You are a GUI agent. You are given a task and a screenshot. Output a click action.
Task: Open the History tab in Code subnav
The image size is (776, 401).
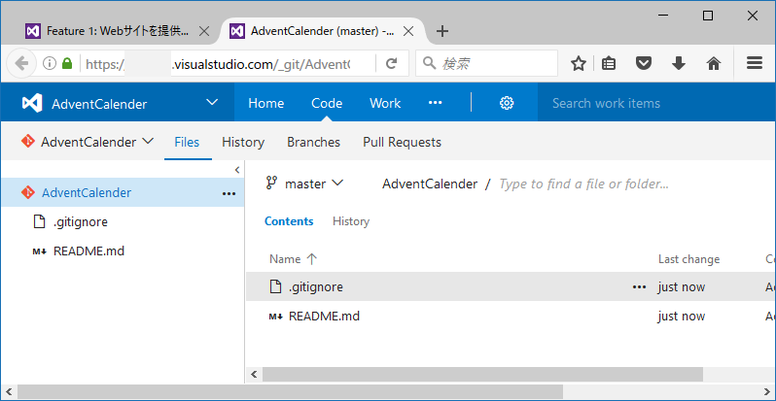(x=243, y=142)
